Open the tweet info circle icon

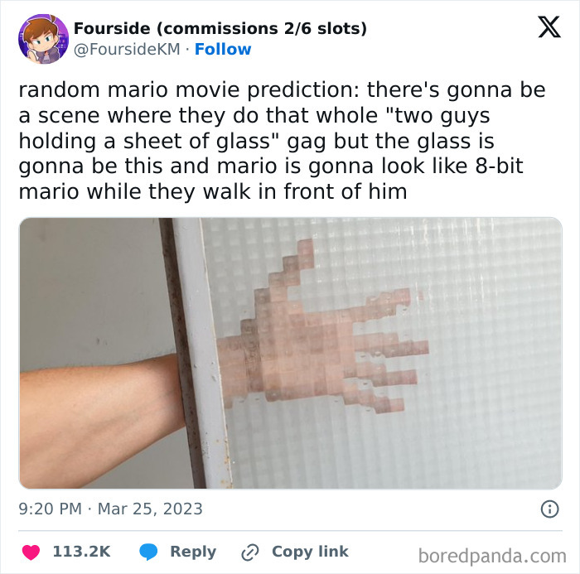pyautogui.click(x=549, y=509)
